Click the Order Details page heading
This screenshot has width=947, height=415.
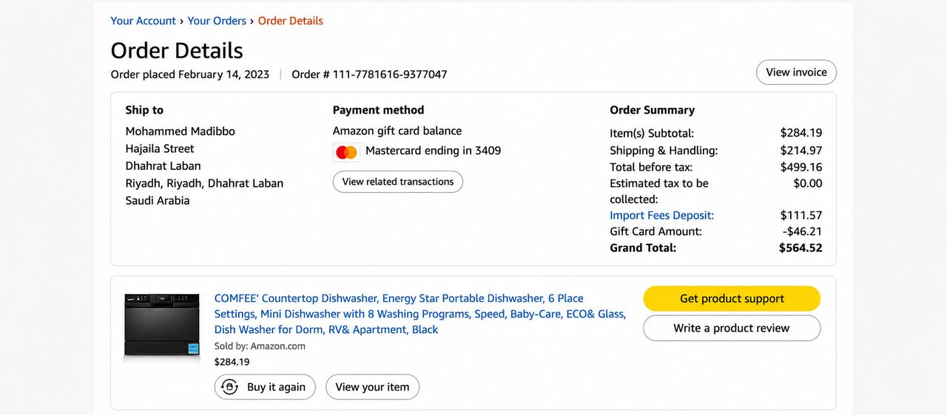pyautogui.click(x=177, y=50)
